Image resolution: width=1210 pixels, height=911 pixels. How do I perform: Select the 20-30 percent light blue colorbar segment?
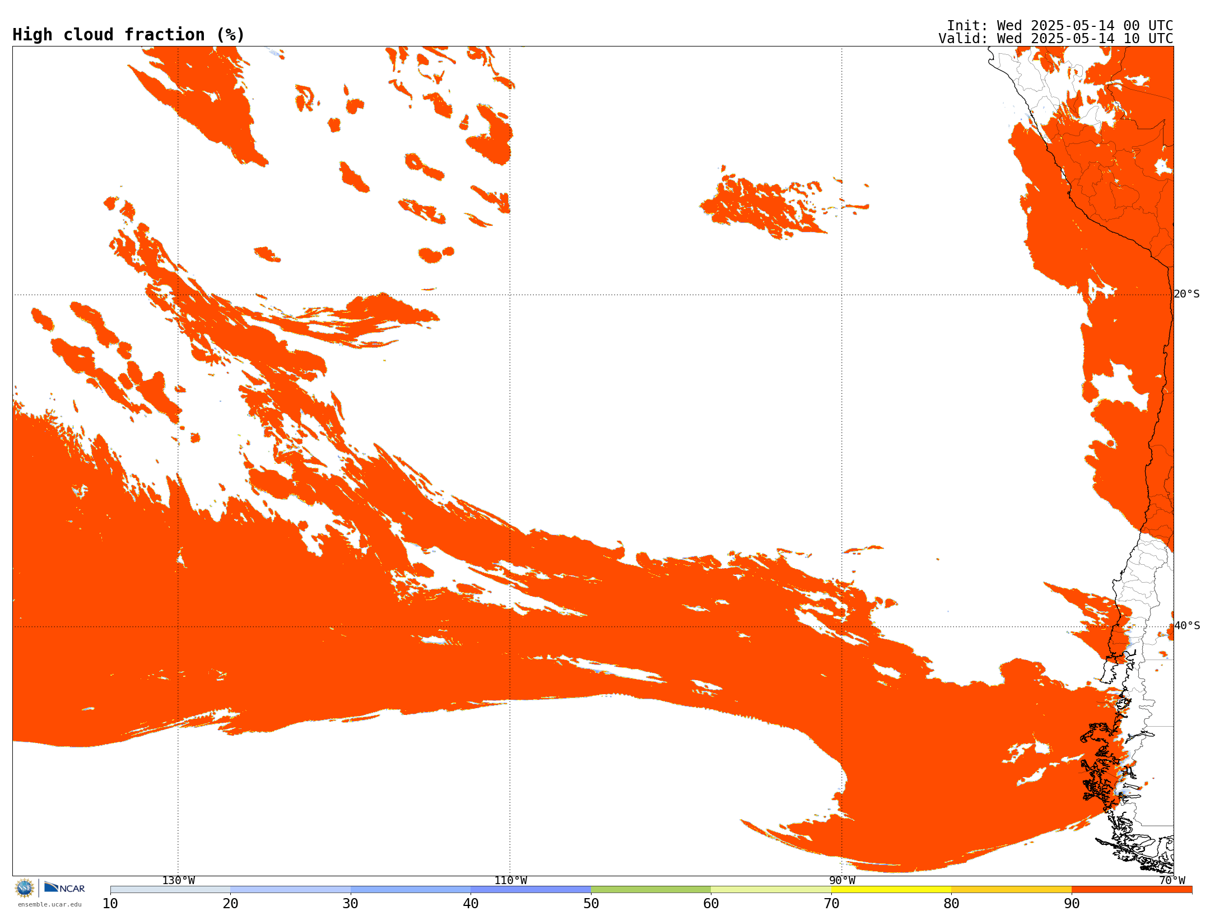[x=290, y=890]
